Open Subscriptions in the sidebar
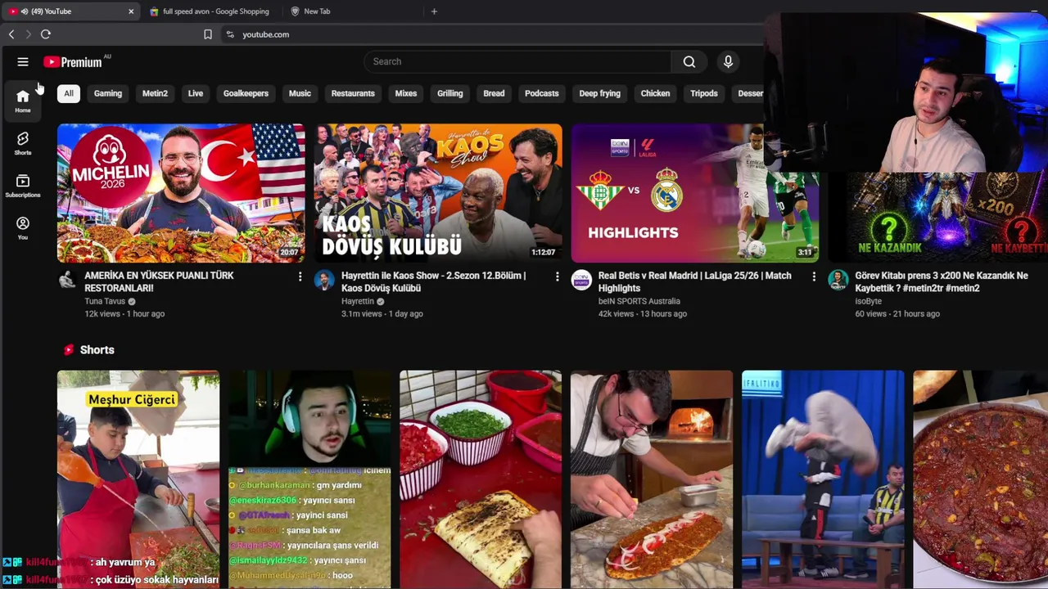 pos(23,186)
